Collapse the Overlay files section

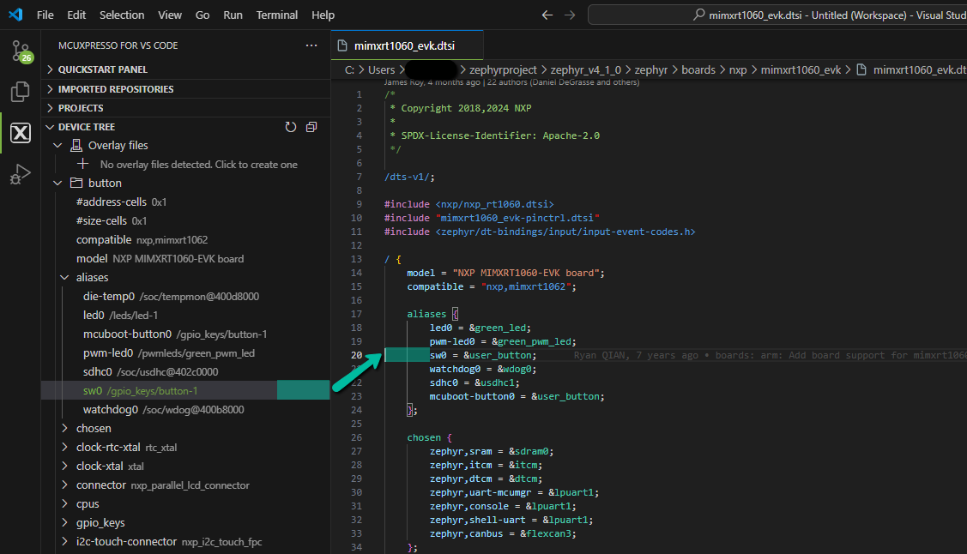[x=58, y=145]
